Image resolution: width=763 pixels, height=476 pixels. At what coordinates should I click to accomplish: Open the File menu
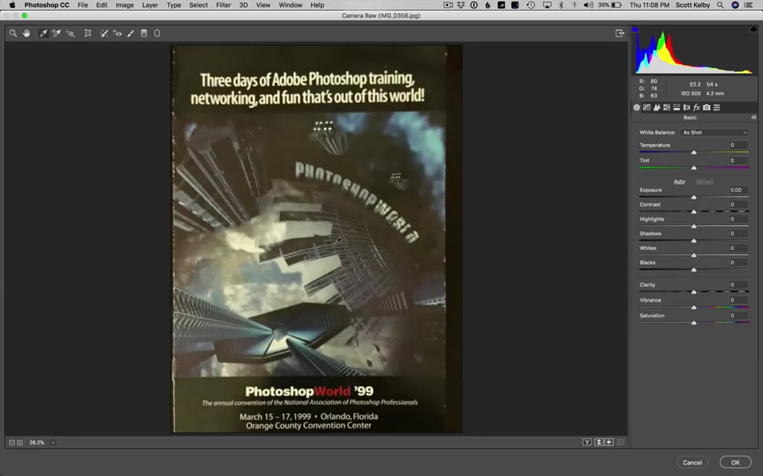point(83,5)
